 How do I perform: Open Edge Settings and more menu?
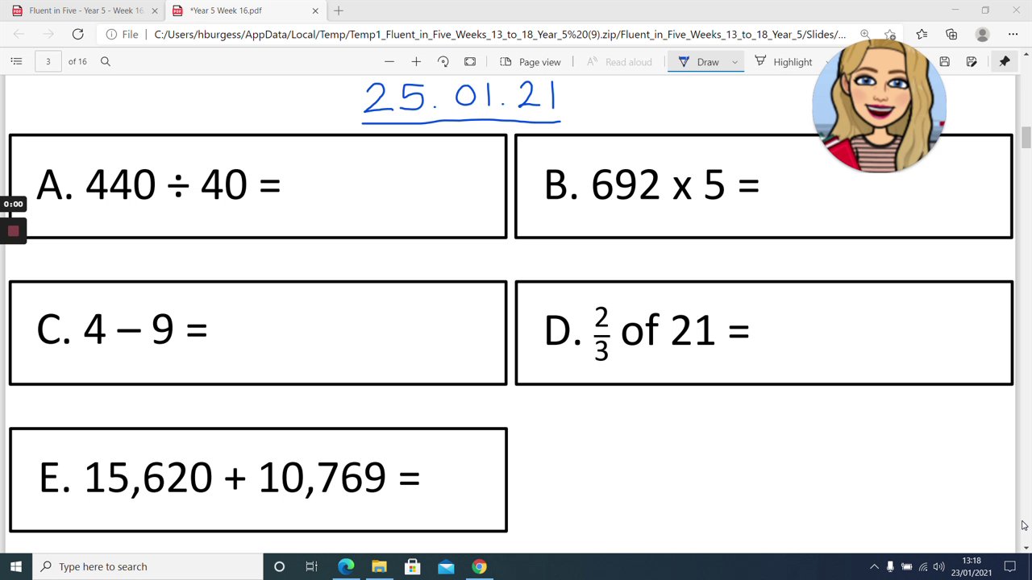[1013, 35]
